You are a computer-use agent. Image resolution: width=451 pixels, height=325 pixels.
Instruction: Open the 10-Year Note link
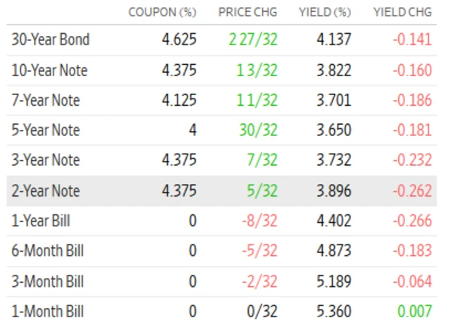(45, 70)
